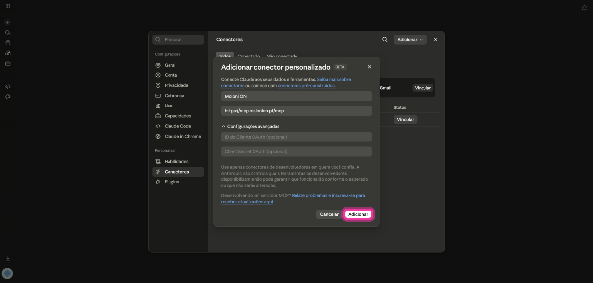Click Vincular on the Gmail card
593x283 pixels.
click(x=423, y=88)
